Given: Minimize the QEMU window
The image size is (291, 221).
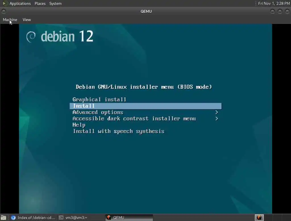Looking at the screenshot, I should coord(273,11).
